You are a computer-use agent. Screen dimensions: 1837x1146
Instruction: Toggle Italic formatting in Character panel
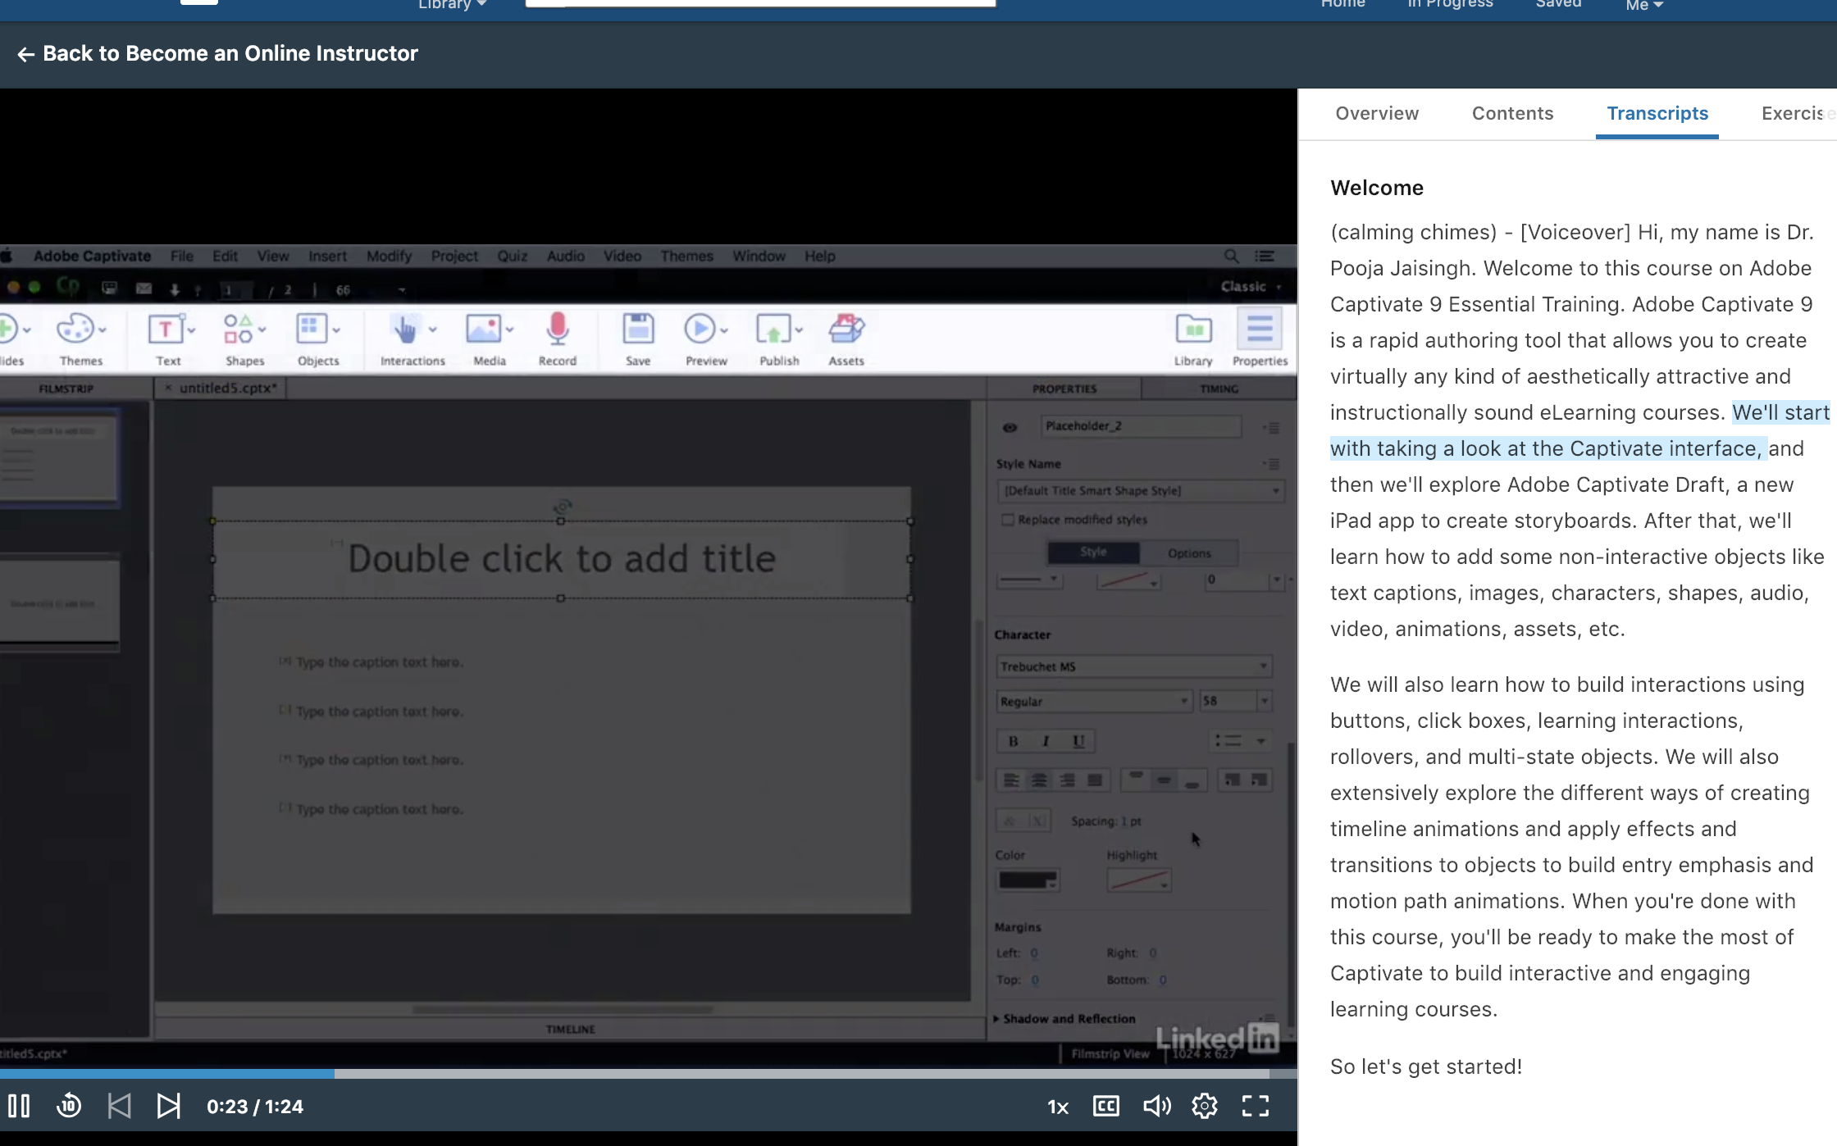(x=1045, y=741)
